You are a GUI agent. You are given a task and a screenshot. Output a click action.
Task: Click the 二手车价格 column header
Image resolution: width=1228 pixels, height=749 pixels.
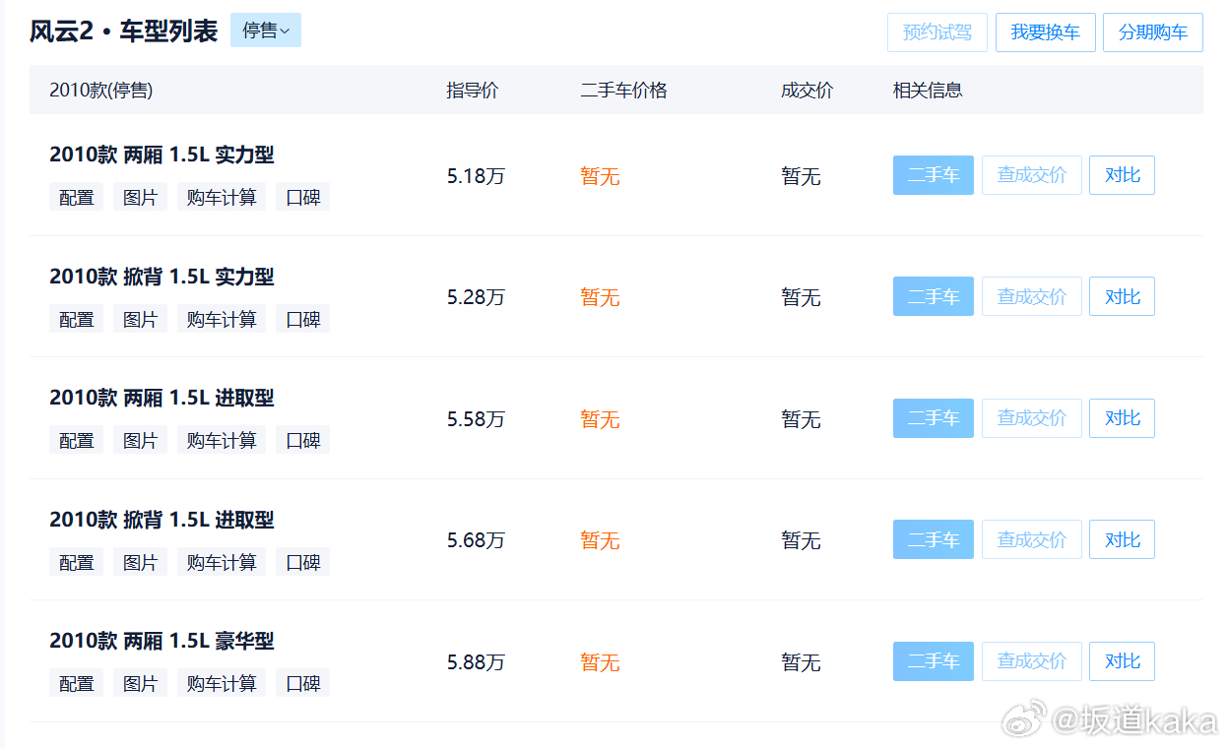[x=623, y=90]
